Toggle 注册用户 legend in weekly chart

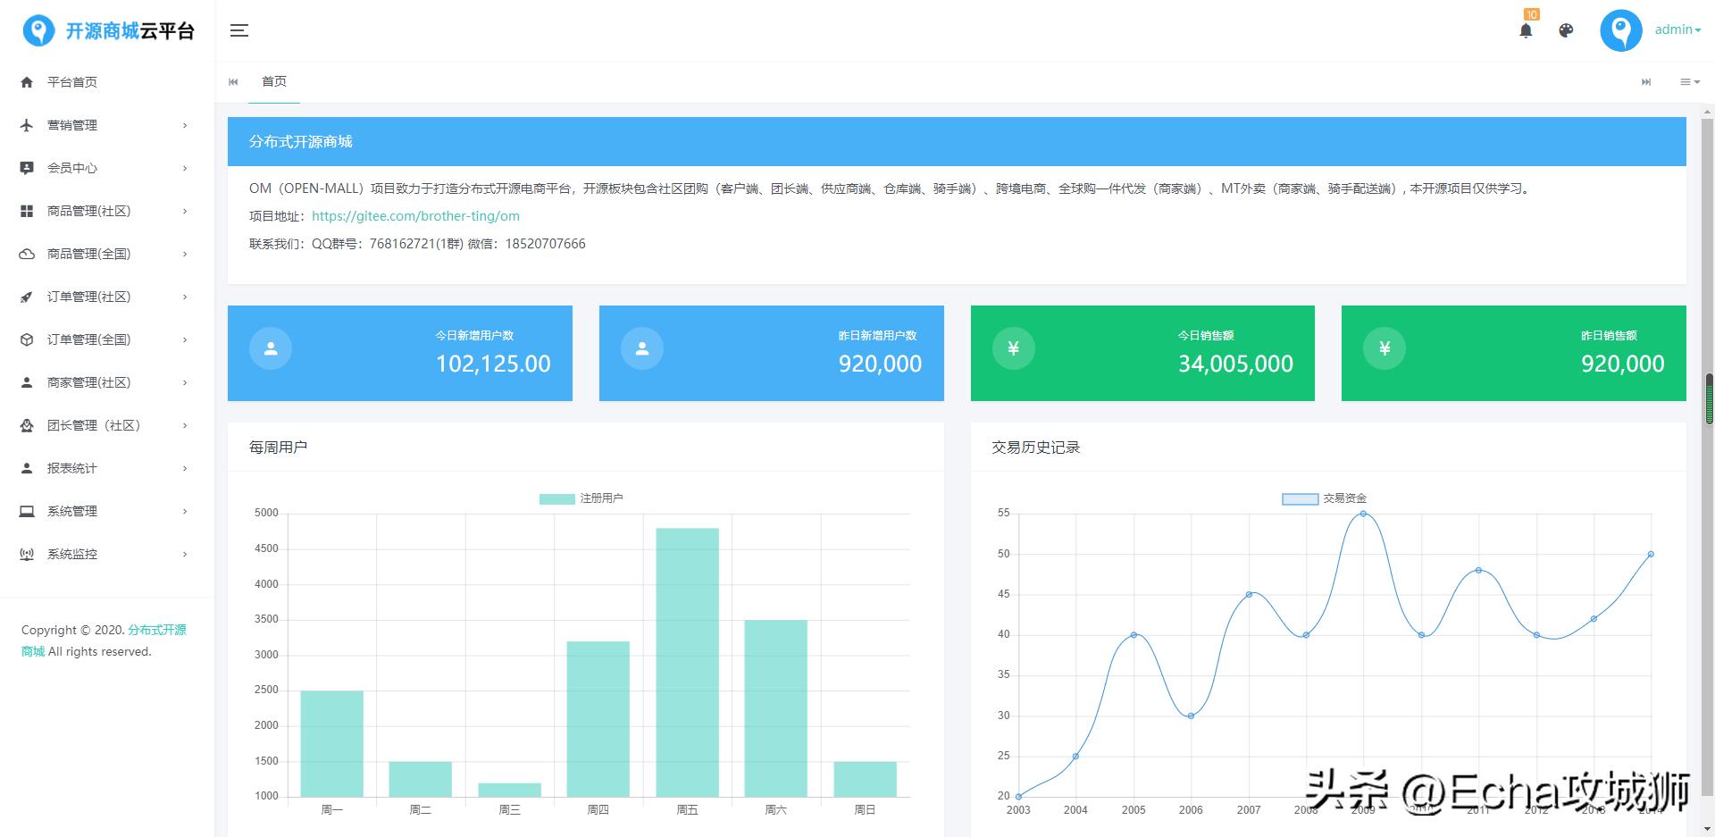581,498
